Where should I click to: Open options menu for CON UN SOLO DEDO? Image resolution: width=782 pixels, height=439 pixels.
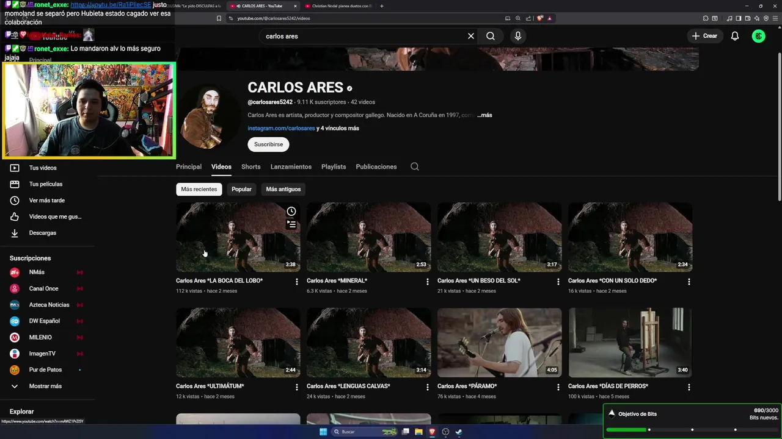(x=689, y=282)
